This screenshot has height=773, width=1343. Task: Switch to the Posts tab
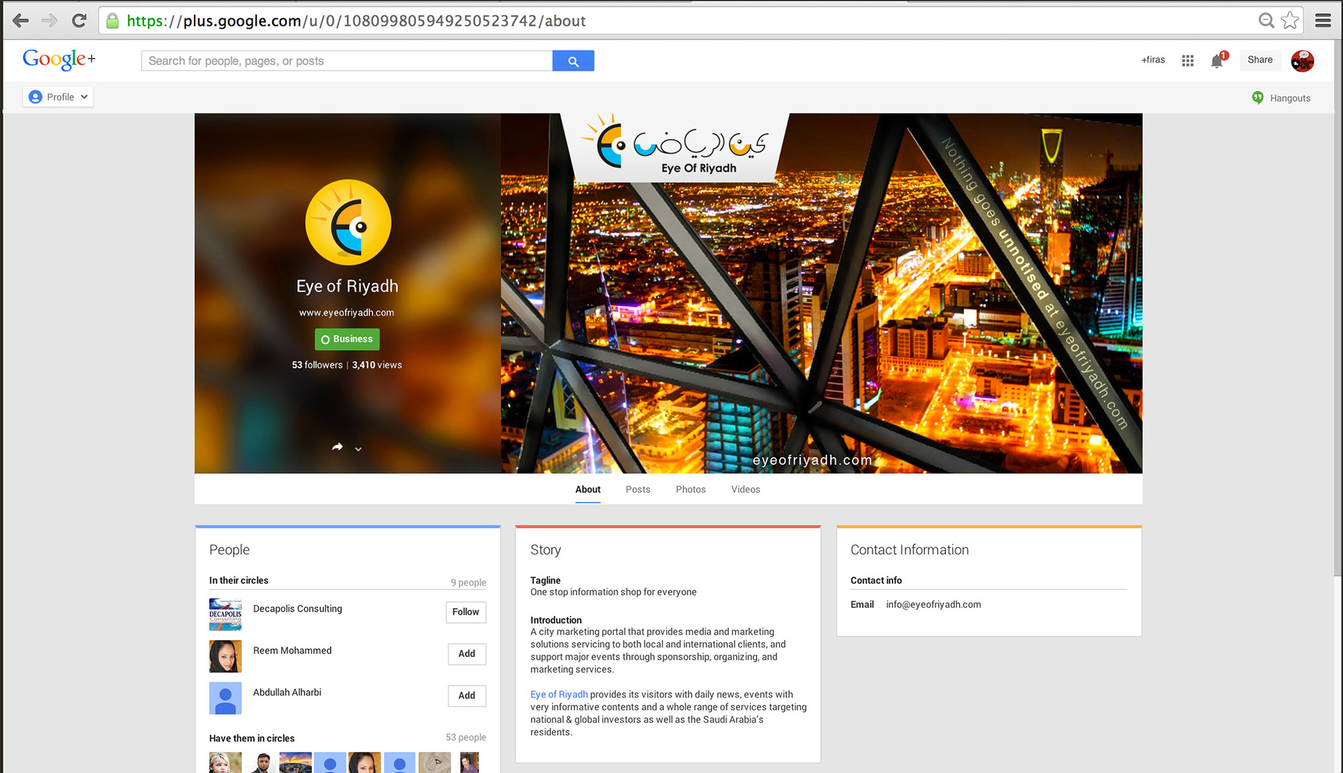[638, 489]
